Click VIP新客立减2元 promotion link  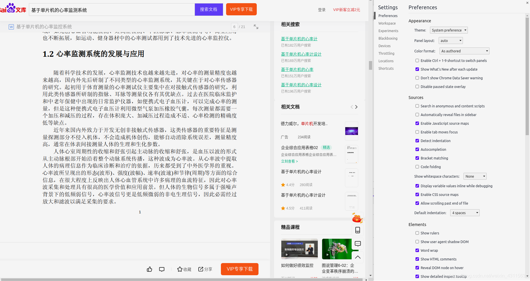[346, 10]
